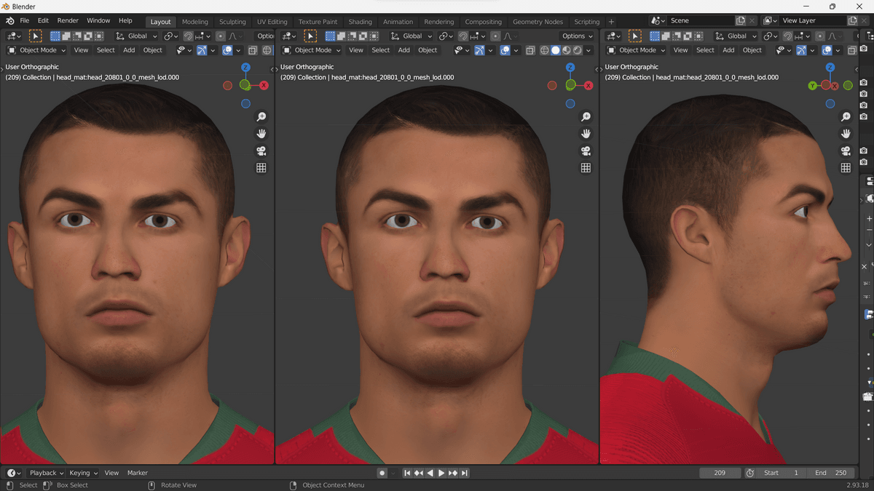Click the zoom magnifier icon in middle viewport

click(586, 117)
